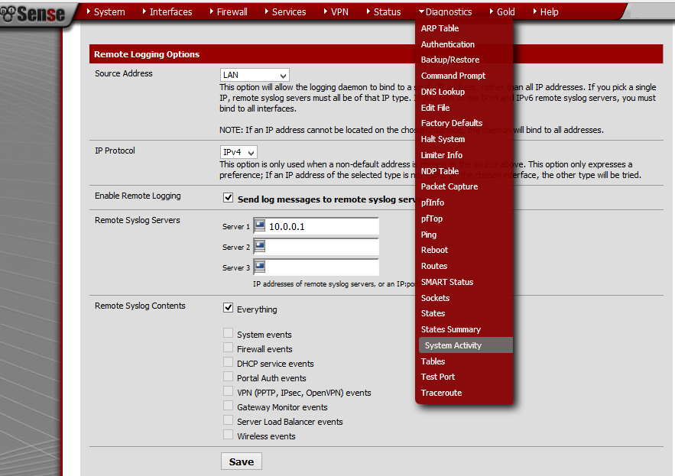Check Portal Auth events
The width and height of the screenshot is (675, 476).
pos(228,377)
